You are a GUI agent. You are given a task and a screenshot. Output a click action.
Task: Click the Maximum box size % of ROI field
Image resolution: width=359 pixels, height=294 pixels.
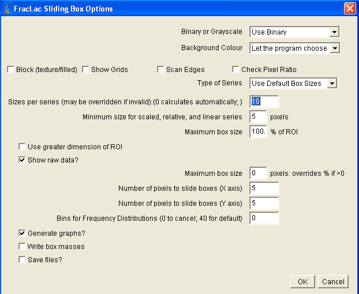pyautogui.click(x=258, y=131)
